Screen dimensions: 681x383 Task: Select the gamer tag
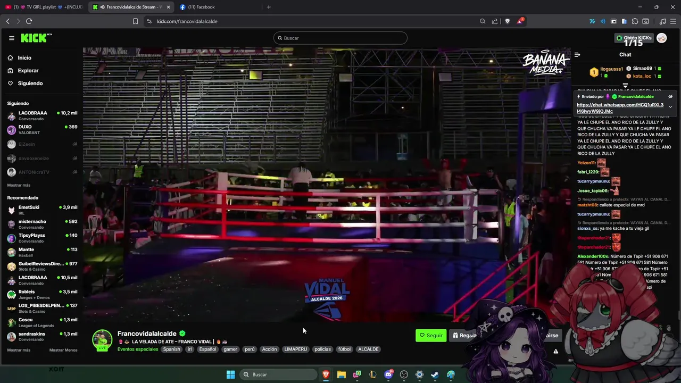click(230, 349)
